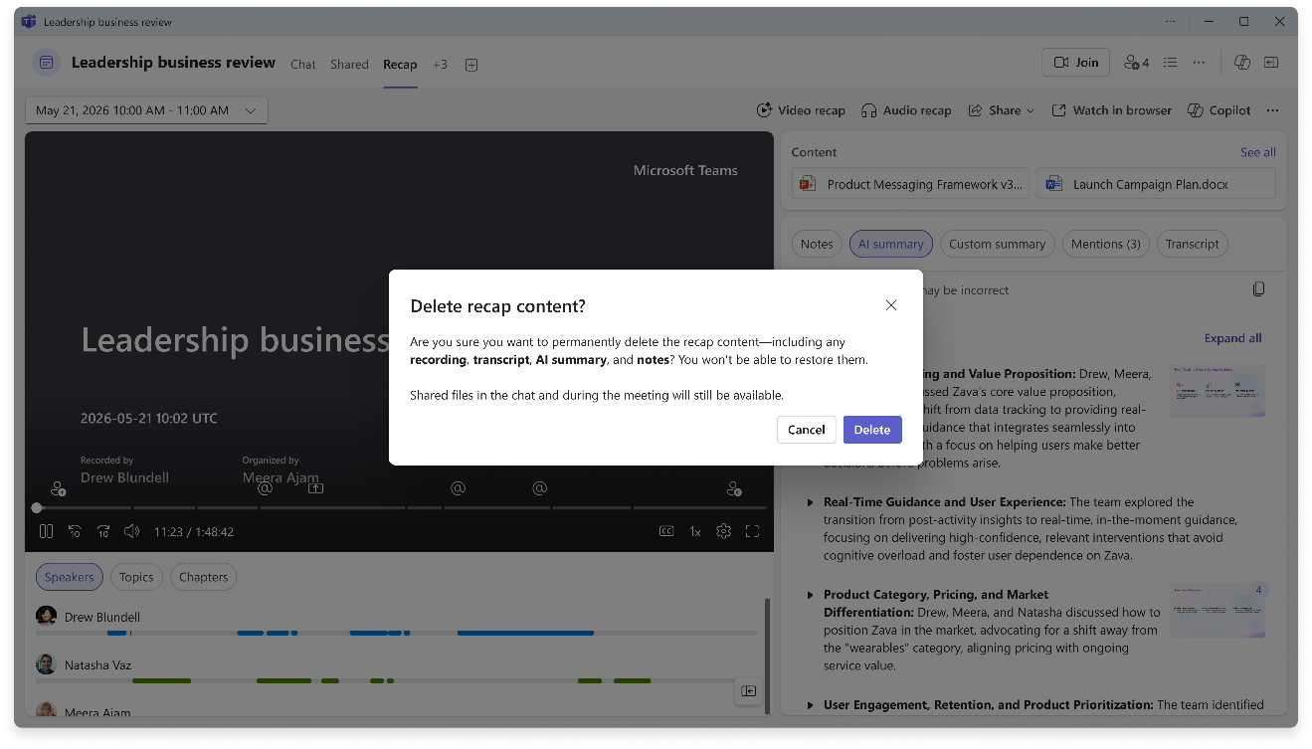The image size is (1312, 749).
Task: Enter fullscreen video mode
Action: tap(752, 532)
